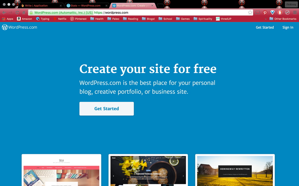Switch to the Stats — WordPress.com tab

pos(85,5)
